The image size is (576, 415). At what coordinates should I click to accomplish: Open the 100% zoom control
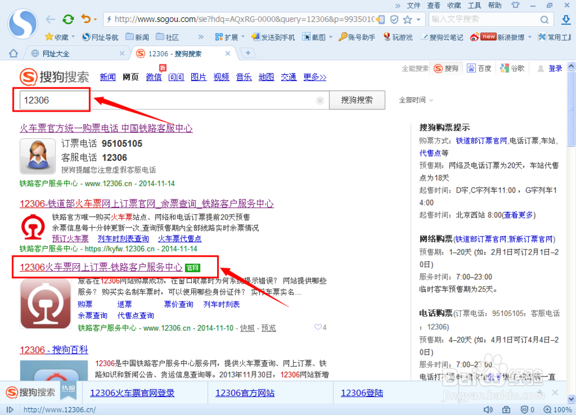[558, 409]
